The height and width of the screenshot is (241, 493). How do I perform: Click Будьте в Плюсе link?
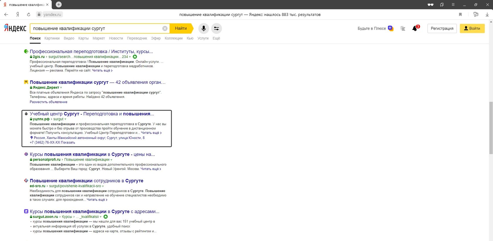pos(372,28)
